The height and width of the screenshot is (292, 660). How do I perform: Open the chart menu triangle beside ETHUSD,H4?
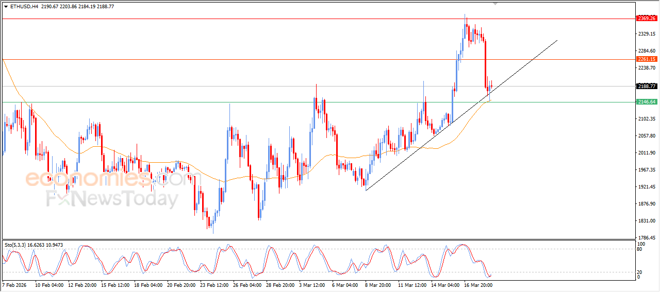tap(6, 7)
